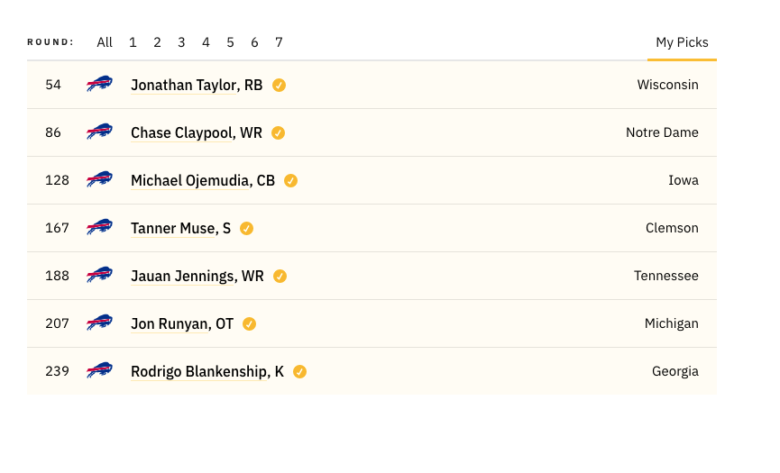780x473 pixels.
Task: Click the checkmark badge next to Jonathan Taylor
Action: click(279, 86)
